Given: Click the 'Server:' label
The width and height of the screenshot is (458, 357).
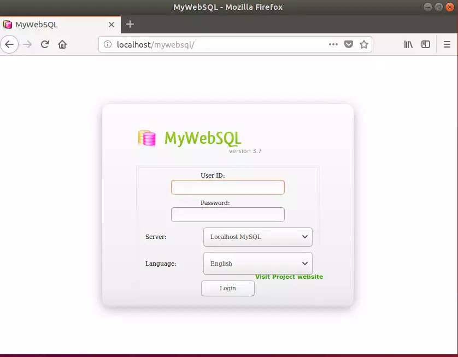Looking at the screenshot, I should coord(156,237).
